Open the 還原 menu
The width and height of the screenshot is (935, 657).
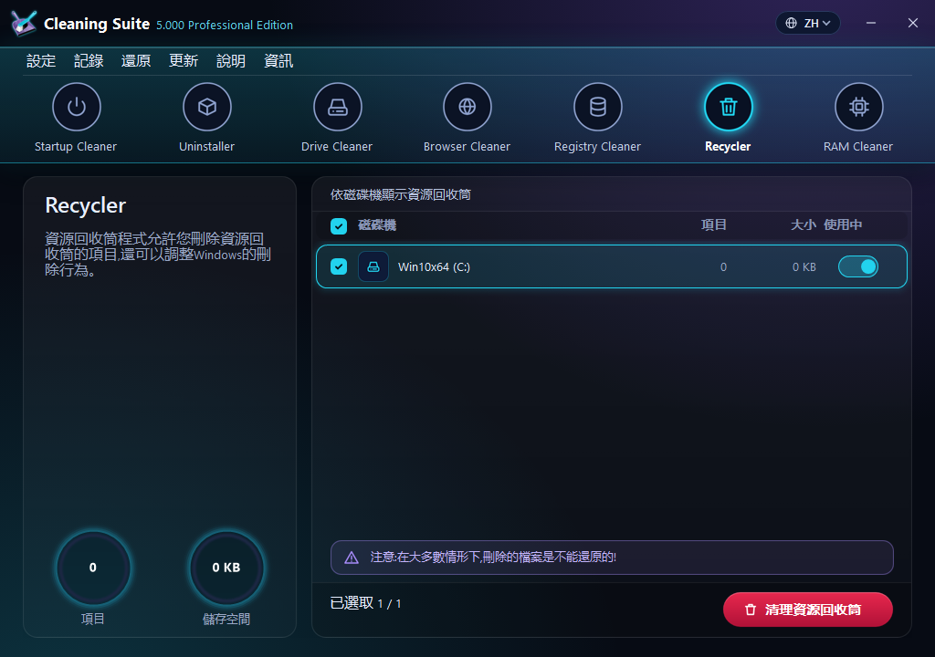[x=136, y=61]
